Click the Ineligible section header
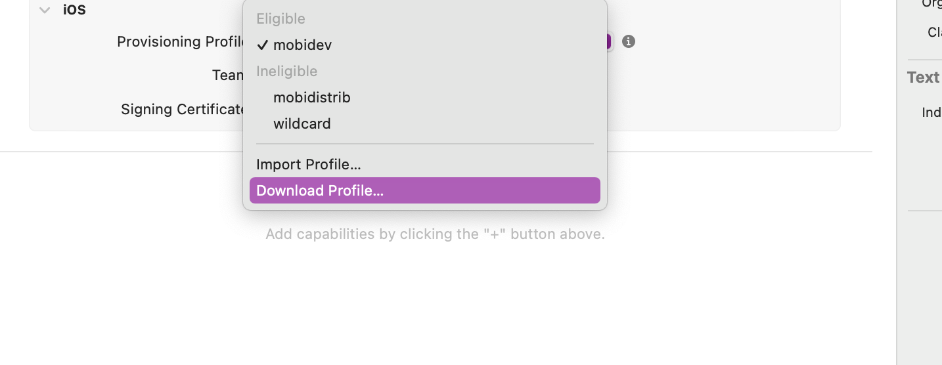Viewport: 942px width, 365px height. tap(286, 71)
